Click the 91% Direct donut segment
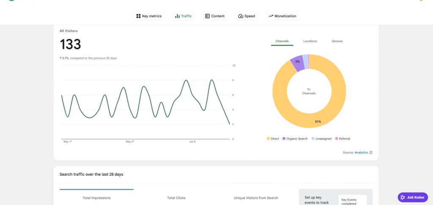The height and width of the screenshot is (205, 433). point(318,122)
